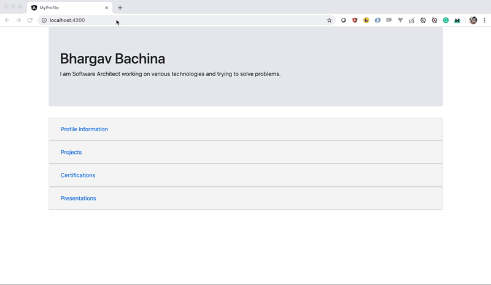
Task: Open the Angular Augury extension icon
Action: [355, 20]
